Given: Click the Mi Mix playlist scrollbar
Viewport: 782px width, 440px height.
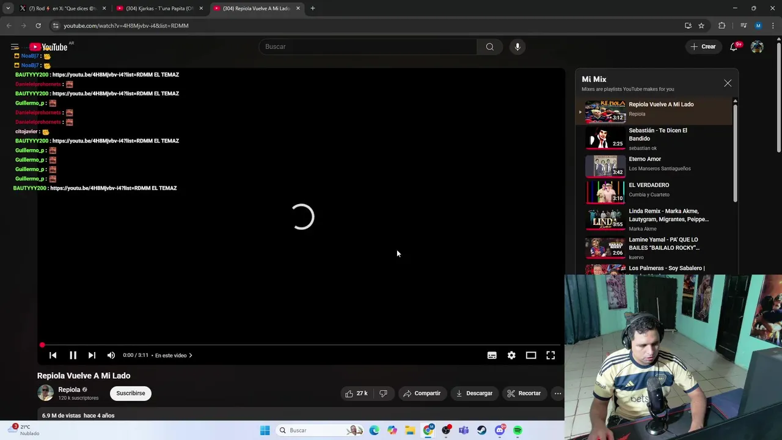Looking at the screenshot, I should [735, 153].
